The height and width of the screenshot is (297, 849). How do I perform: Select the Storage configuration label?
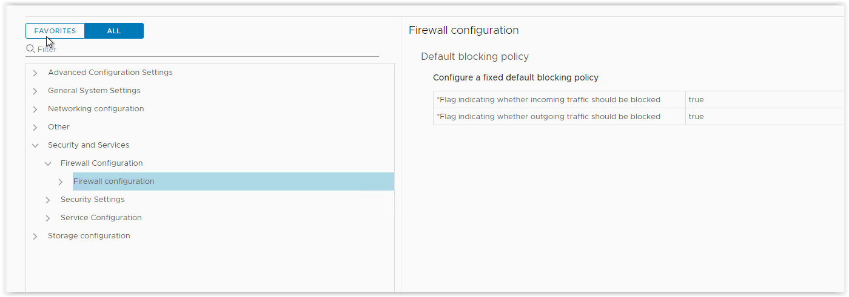89,236
